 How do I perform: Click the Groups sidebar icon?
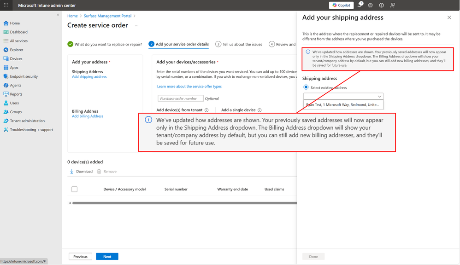pos(6,112)
